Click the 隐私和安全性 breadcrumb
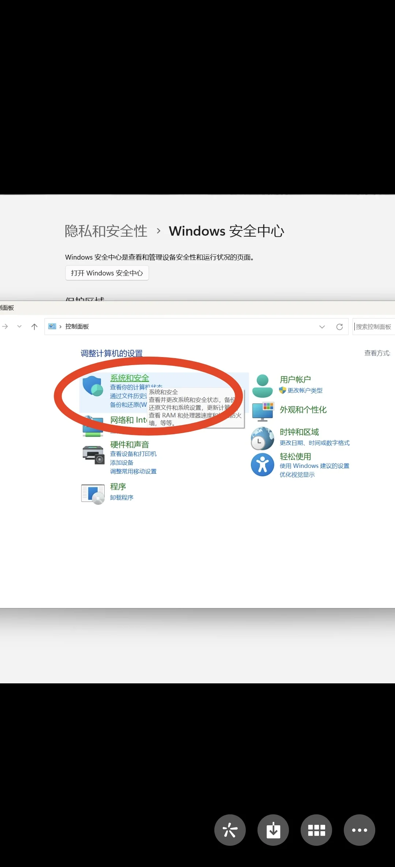 tap(106, 231)
